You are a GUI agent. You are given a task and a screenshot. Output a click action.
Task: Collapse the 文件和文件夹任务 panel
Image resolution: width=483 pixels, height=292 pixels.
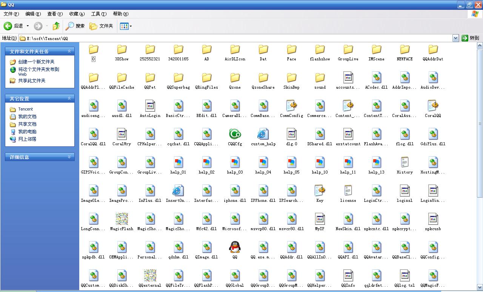(69, 51)
